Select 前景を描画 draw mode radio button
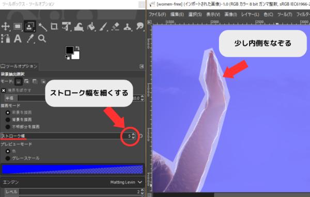 (x=8, y=112)
